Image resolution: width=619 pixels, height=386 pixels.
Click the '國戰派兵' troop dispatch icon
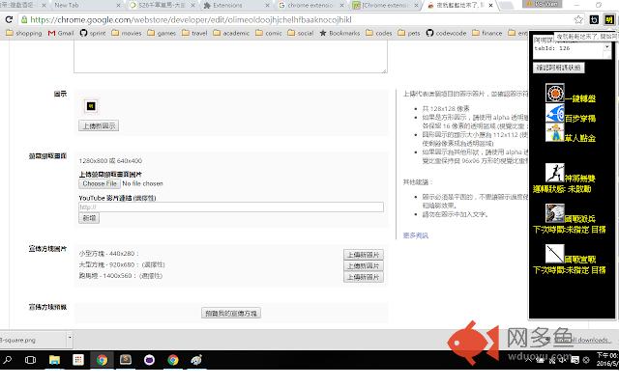555,213
